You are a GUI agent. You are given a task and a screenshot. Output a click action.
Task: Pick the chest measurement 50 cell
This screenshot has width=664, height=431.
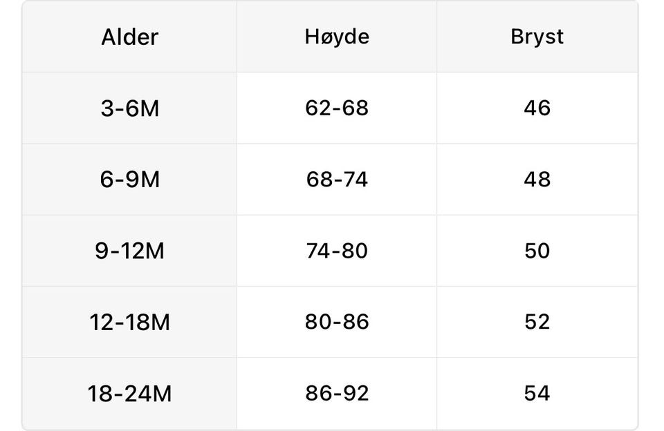[537, 251]
